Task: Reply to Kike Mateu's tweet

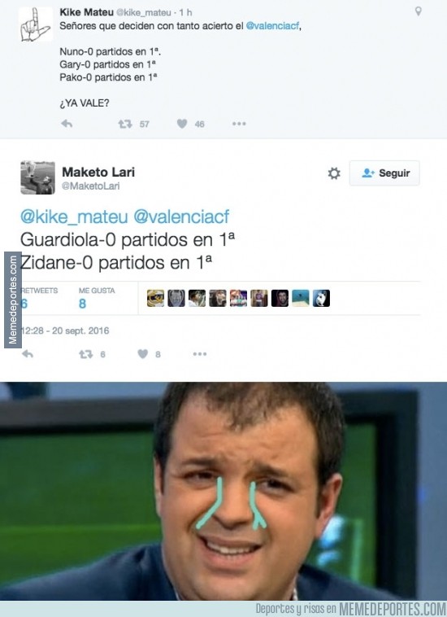Action: pyautogui.click(x=67, y=124)
